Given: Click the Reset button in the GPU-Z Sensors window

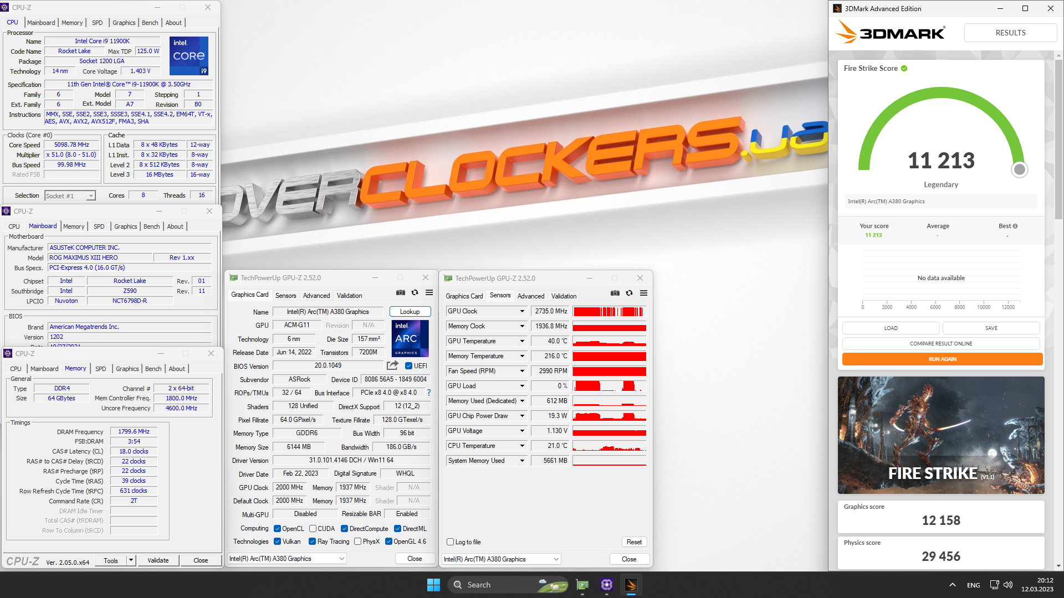Looking at the screenshot, I should 634,542.
